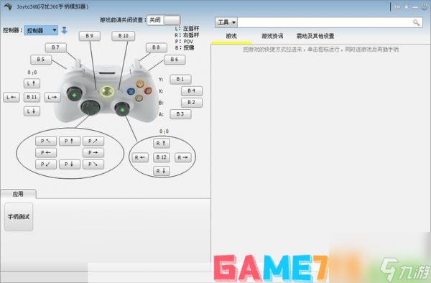Click the search text field
The height and width of the screenshot is (283, 431).
[x=325, y=22]
